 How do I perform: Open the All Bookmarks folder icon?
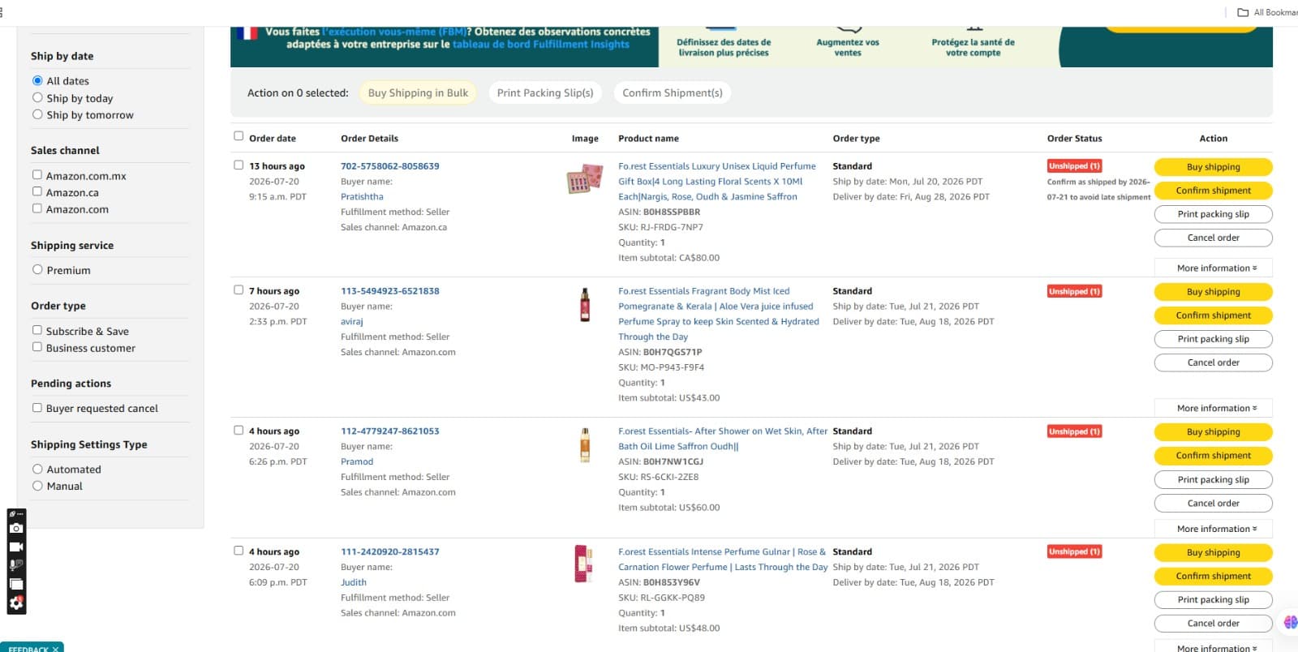(x=1242, y=12)
